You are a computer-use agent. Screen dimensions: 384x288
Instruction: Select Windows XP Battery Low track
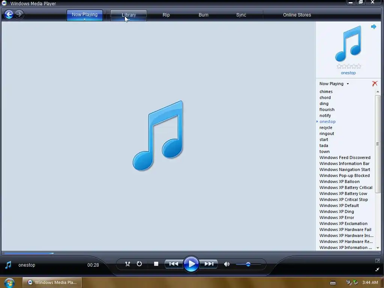tap(343, 193)
